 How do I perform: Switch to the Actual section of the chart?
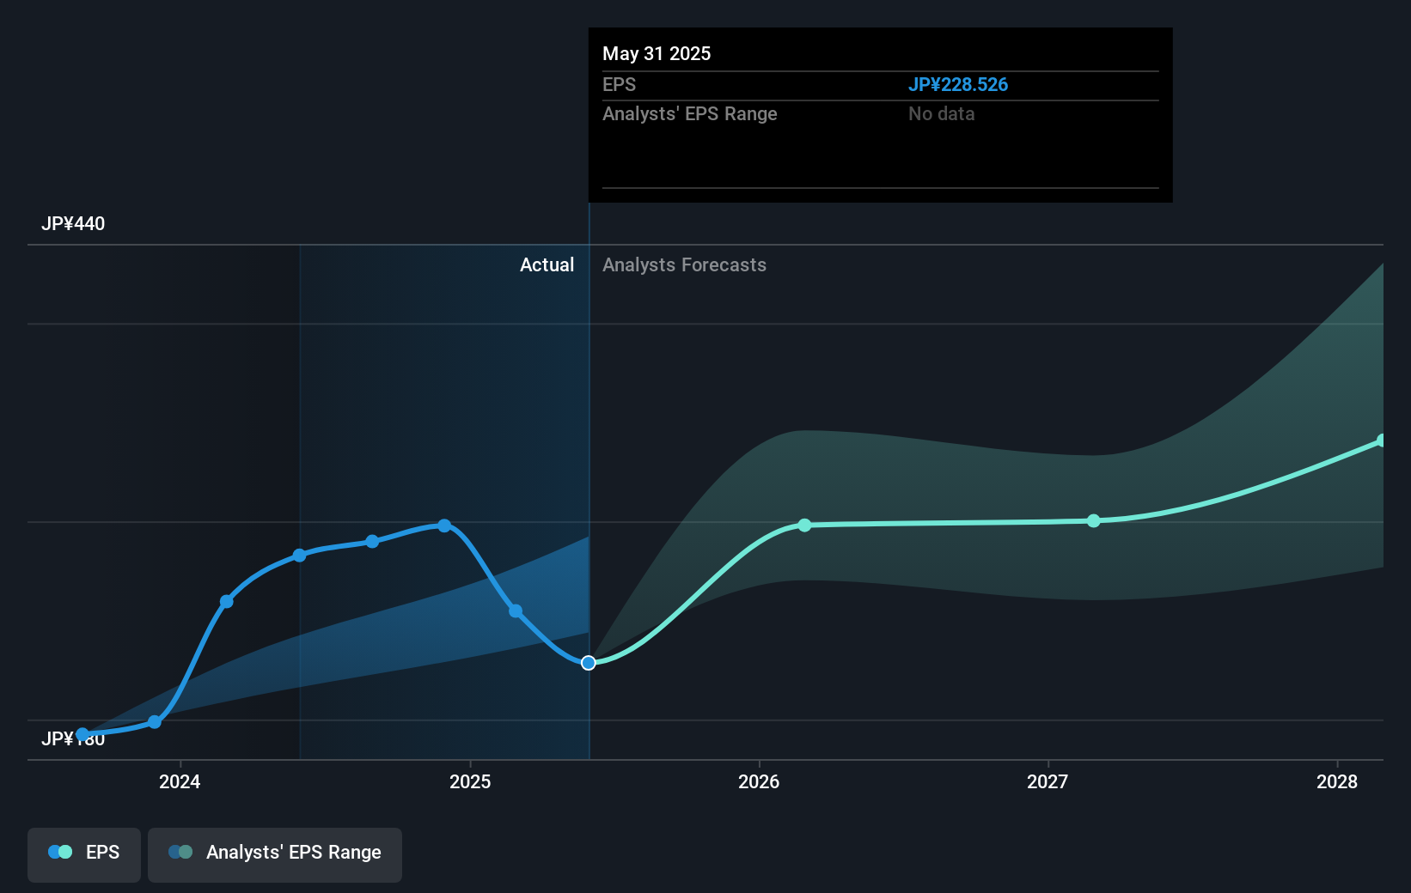(x=547, y=264)
